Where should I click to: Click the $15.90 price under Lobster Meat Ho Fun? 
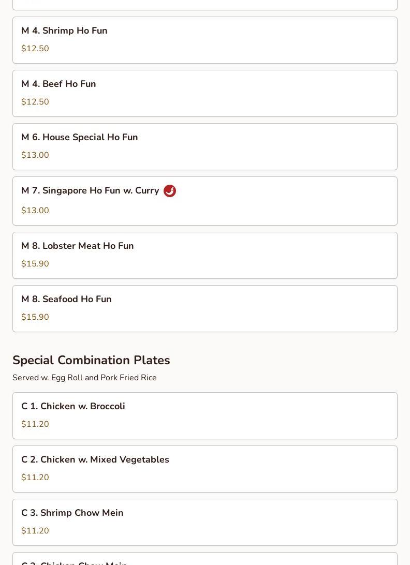[35, 264]
